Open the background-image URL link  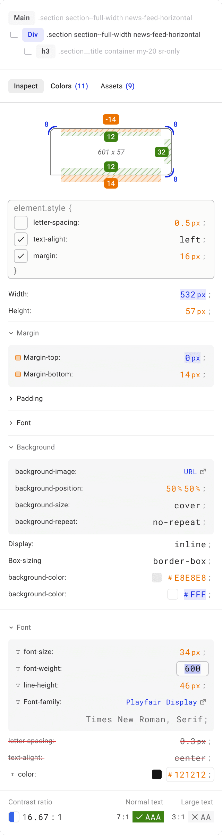coord(190,472)
